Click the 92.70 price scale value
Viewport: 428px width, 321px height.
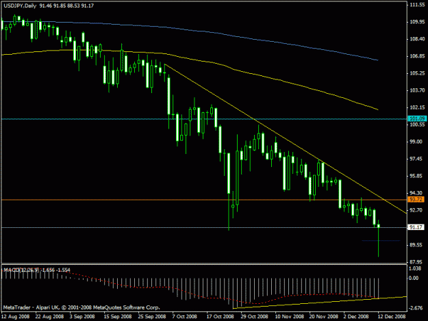tap(417, 210)
